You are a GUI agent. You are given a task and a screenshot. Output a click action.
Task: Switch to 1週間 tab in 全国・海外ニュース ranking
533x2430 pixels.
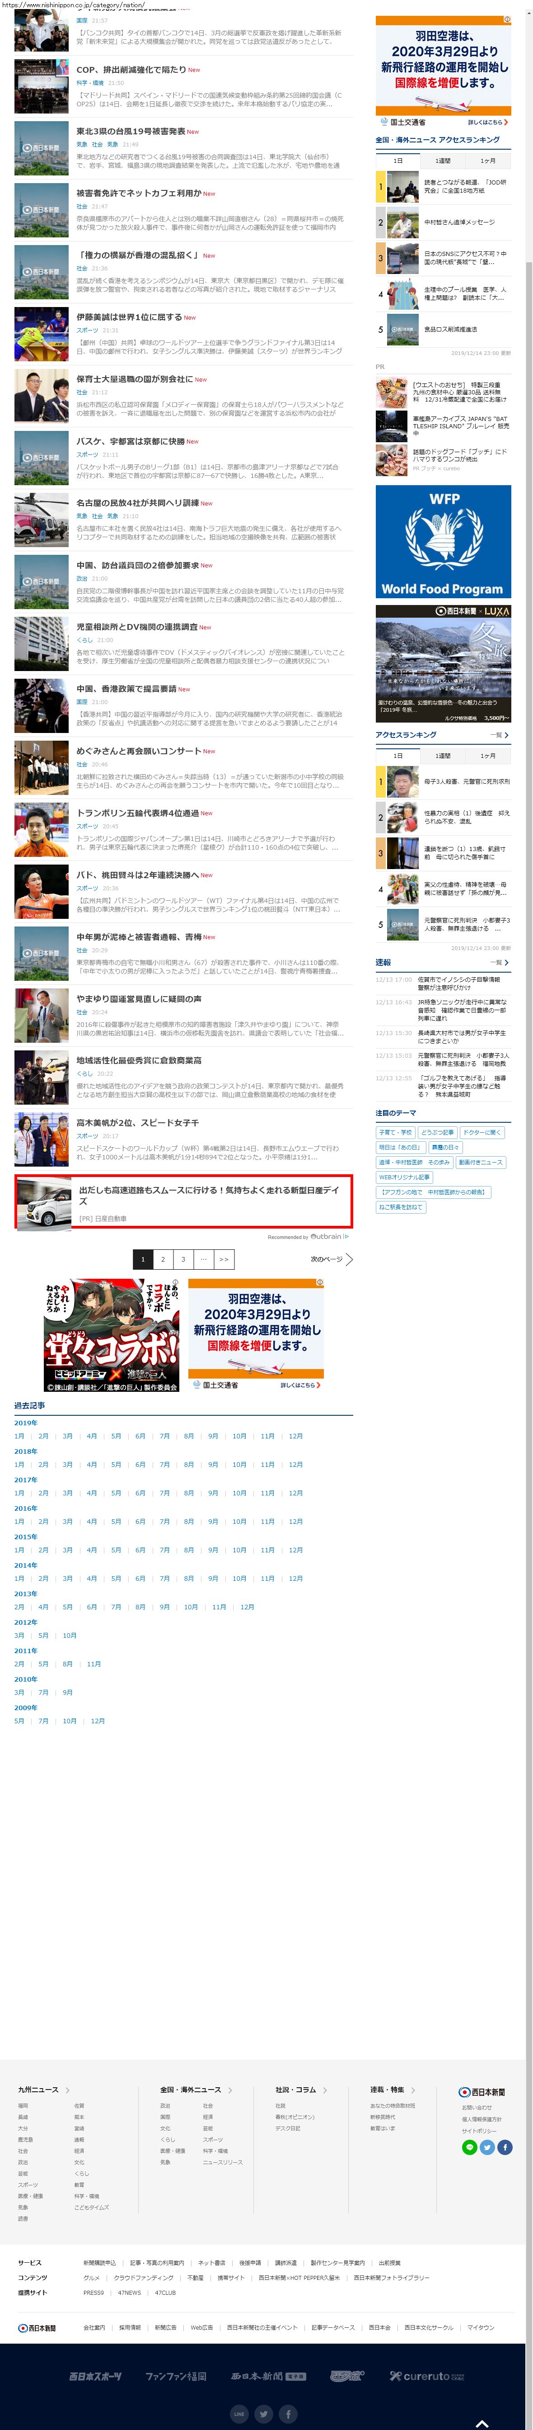tap(443, 161)
